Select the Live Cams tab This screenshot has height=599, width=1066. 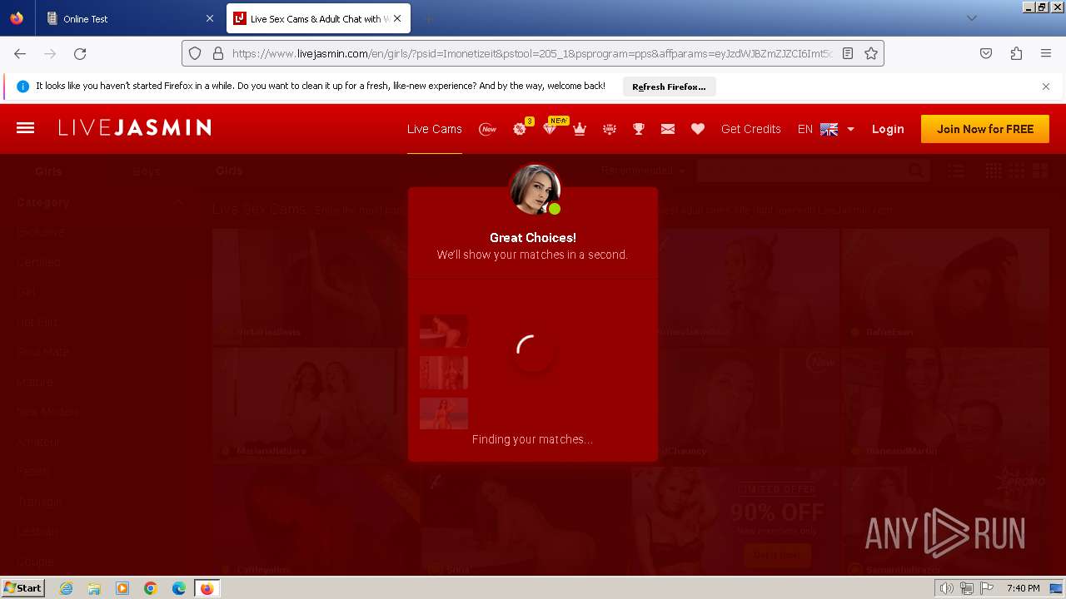(x=434, y=129)
